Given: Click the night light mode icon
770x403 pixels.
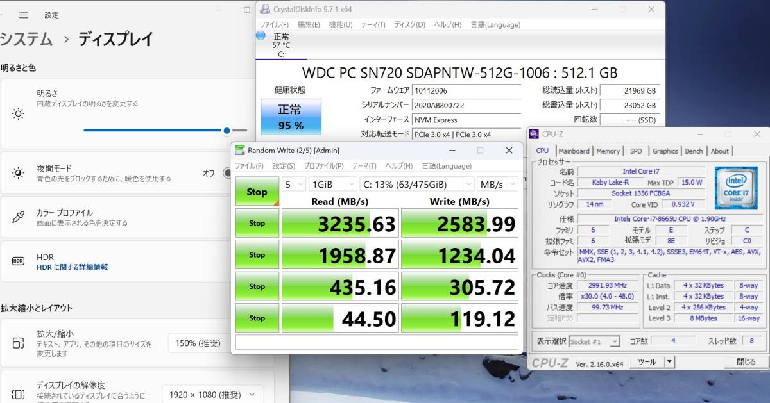Looking at the screenshot, I should tap(19, 173).
